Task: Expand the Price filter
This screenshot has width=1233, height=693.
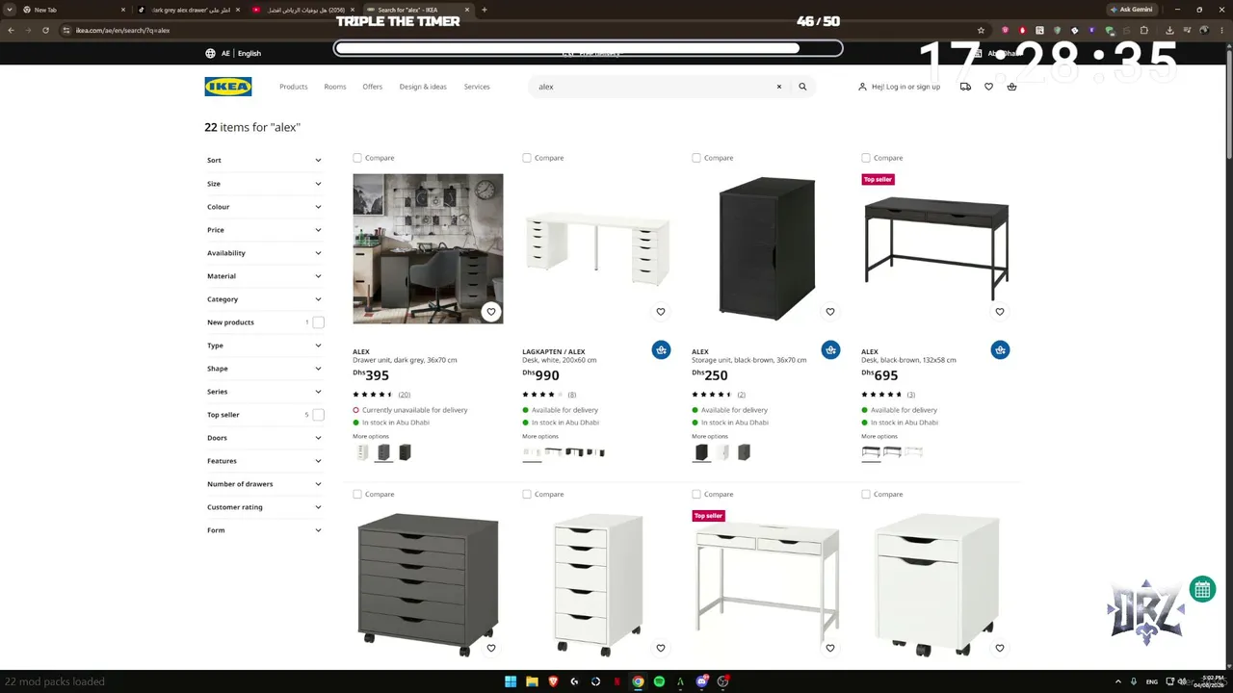Action: click(265, 230)
